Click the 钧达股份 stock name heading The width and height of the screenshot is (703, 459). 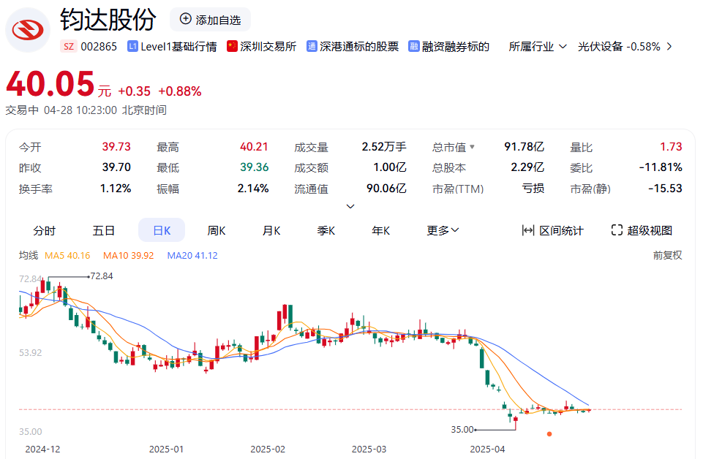click(108, 20)
